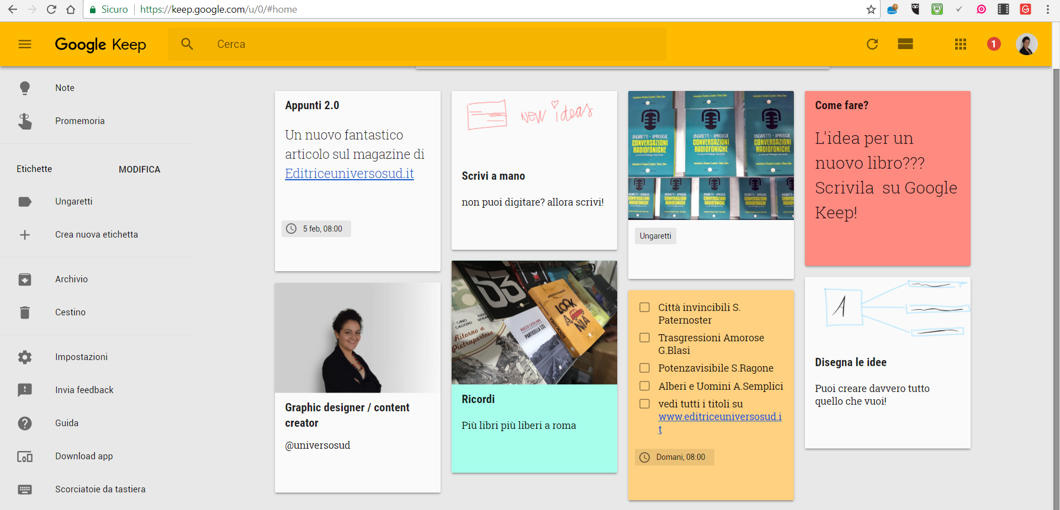Image resolution: width=1060 pixels, height=510 pixels.
Task: Open the Scrivi a mano note title
Action: click(x=494, y=176)
